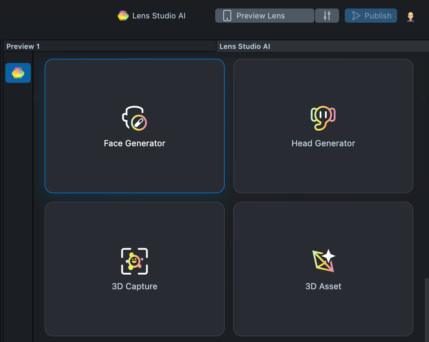Image resolution: width=429 pixels, height=342 pixels.
Task: Click the 3D Asset sparkle icon
Action: [x=324, y=261]
